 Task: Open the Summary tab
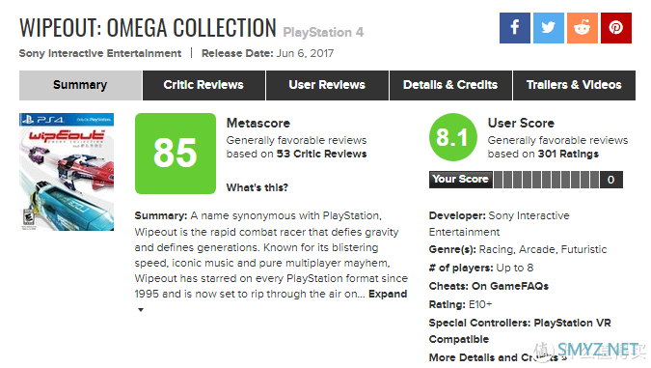80,85
